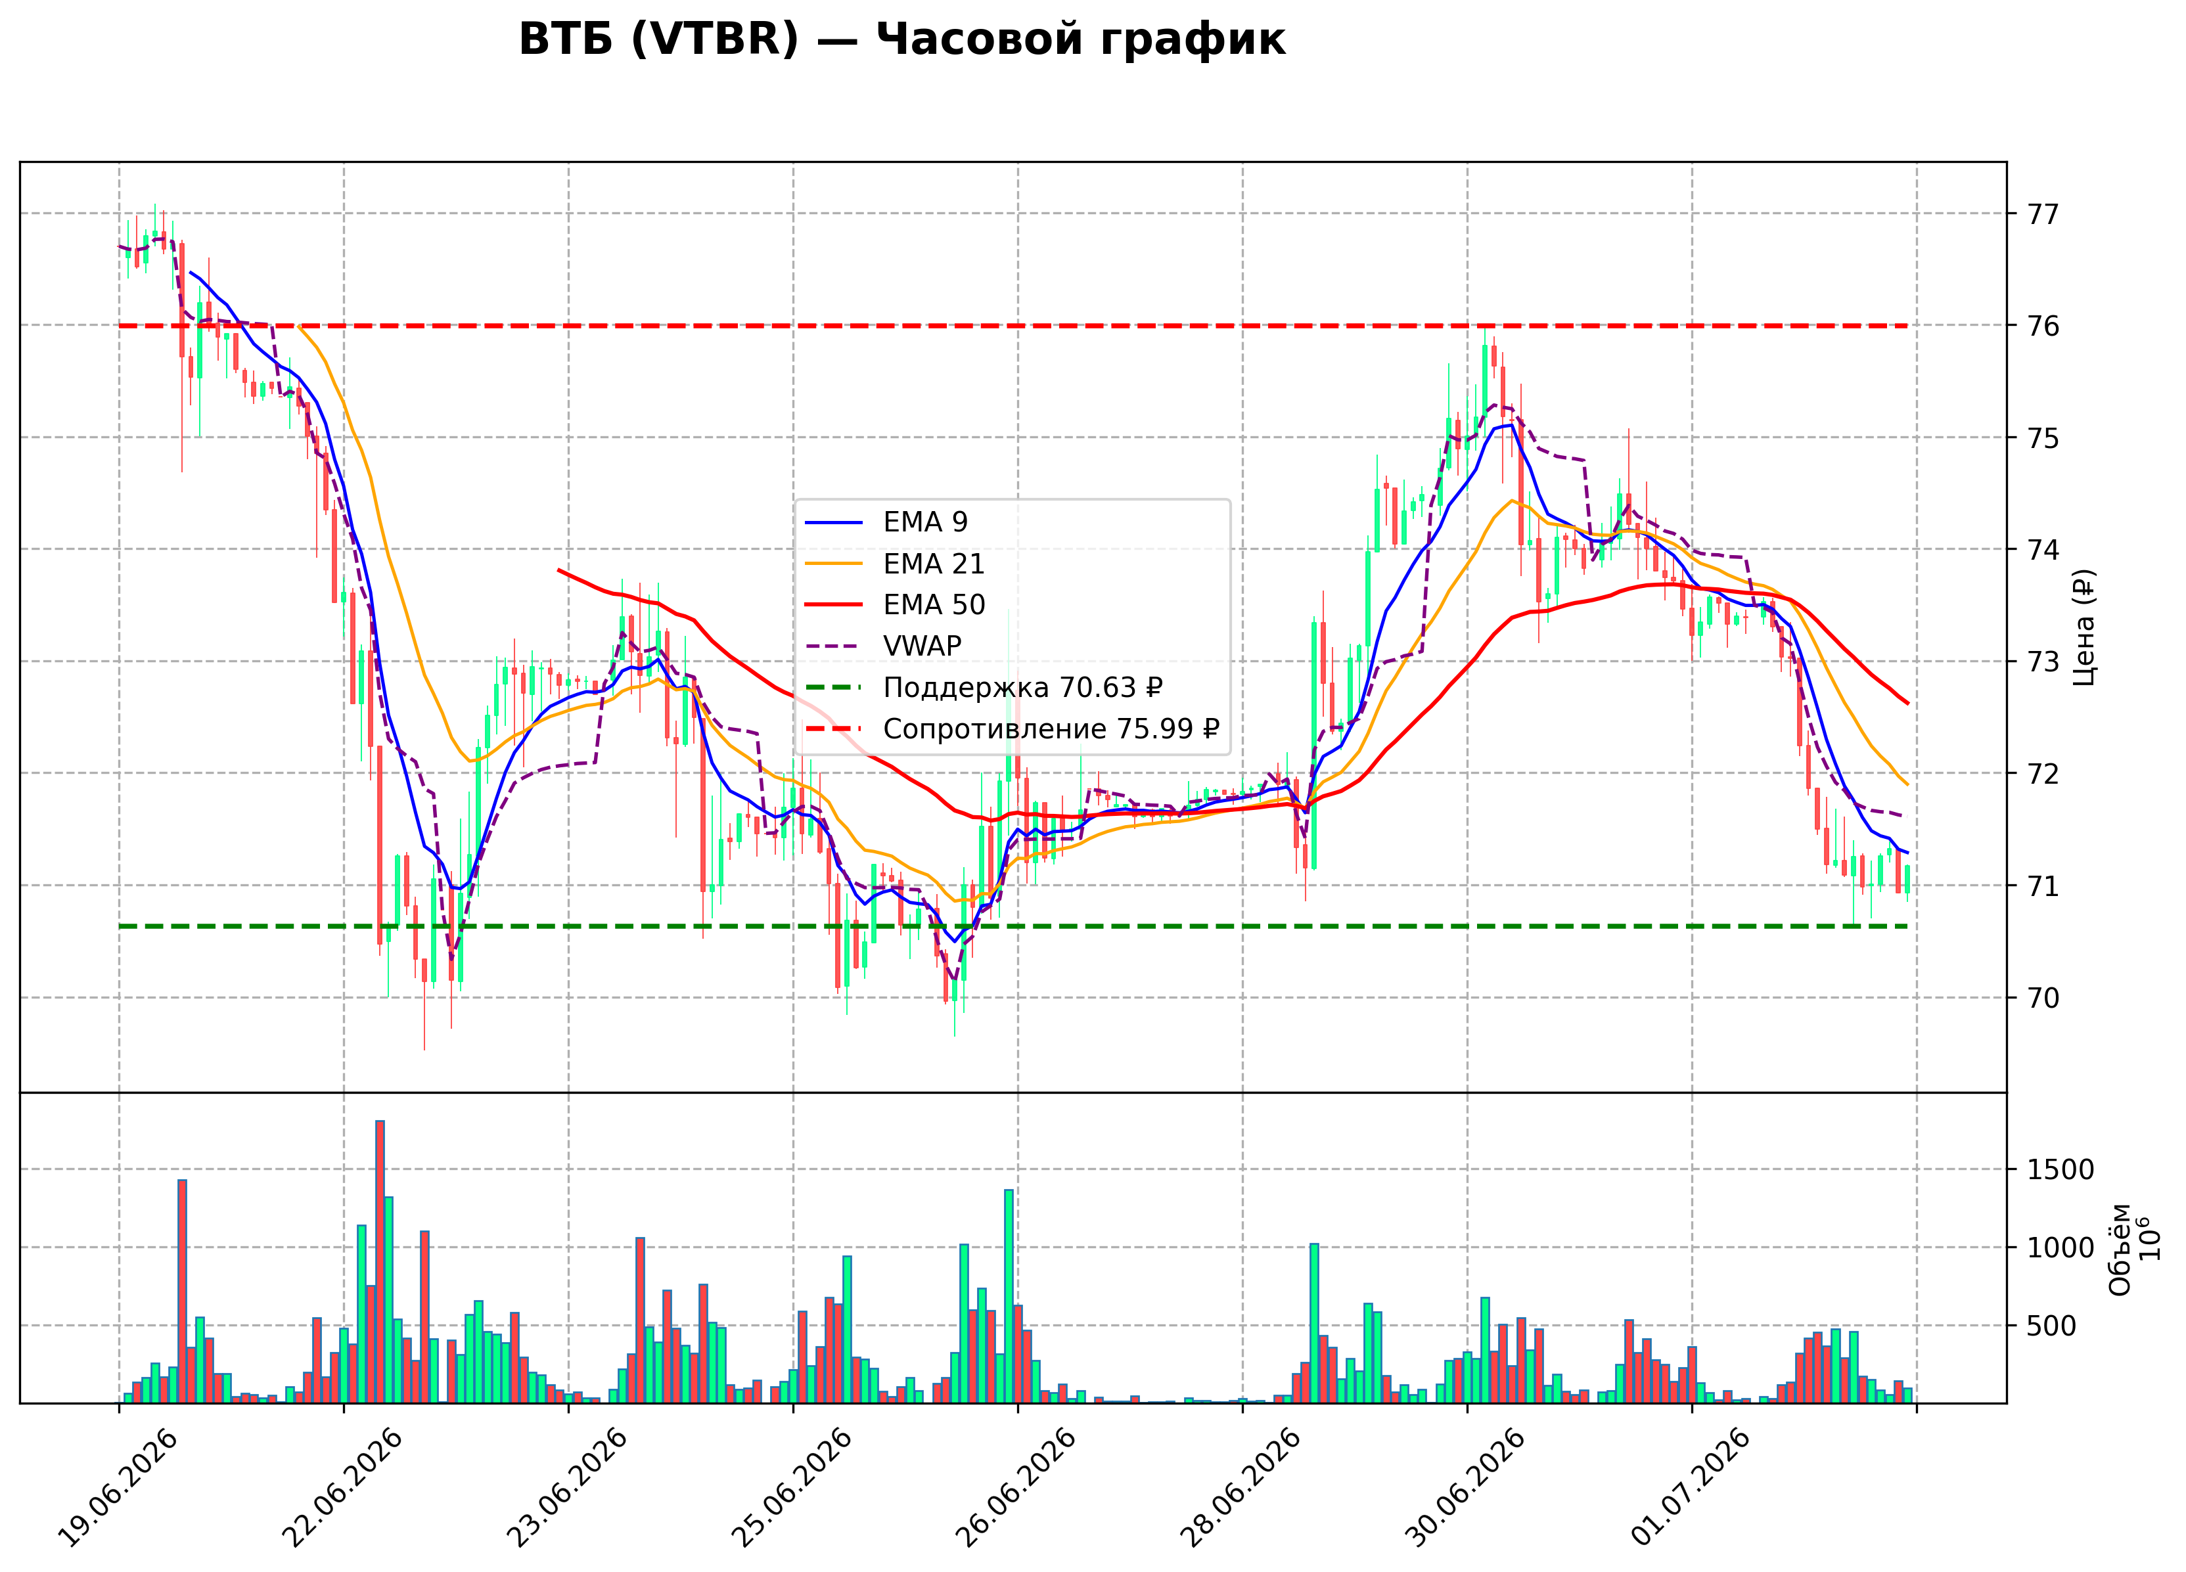Image resolution: width=2186 pixels, height=1572 pixels.
Task: Click the Поддержка 70.63 ₽ legend label
Action: click(x=1022, y=688)
